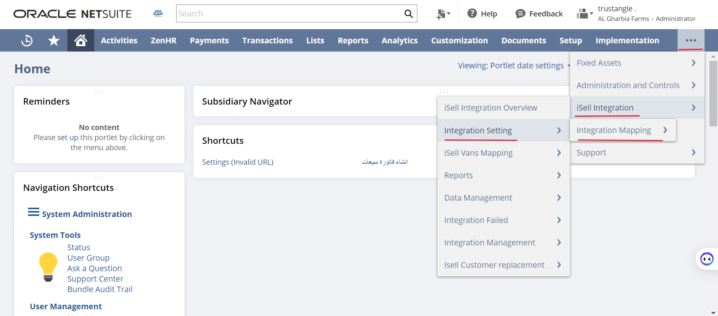Grab the Reminders portlet drag handle

click(x=99, y=91)
